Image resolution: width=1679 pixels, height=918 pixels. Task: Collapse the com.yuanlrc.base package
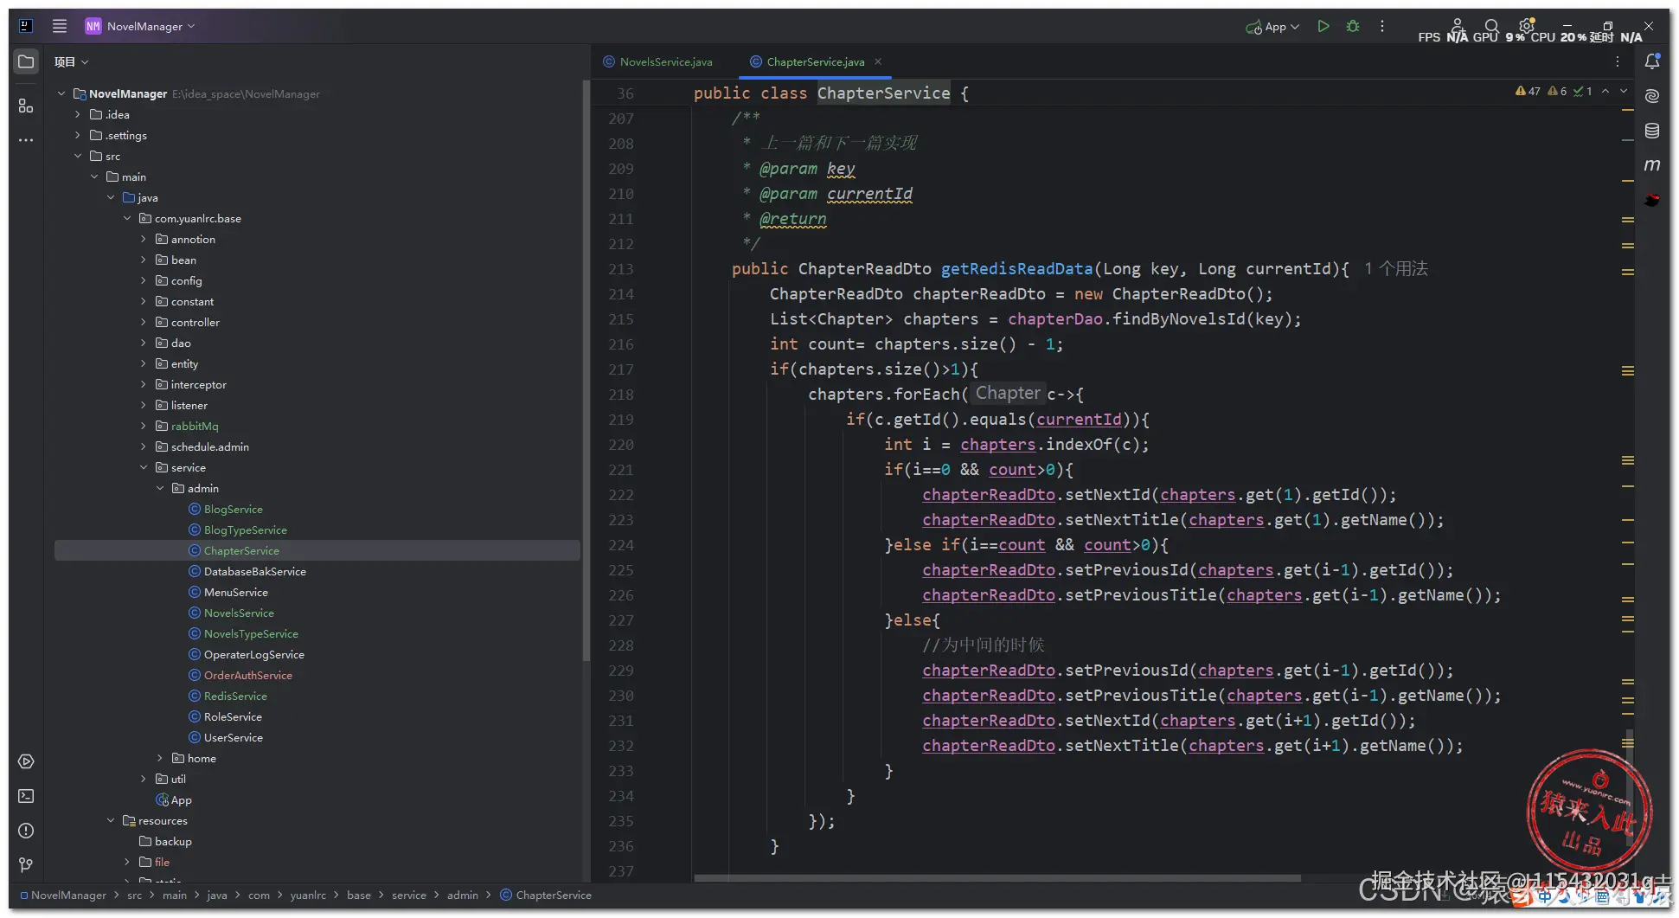click(x=127, y=218)
